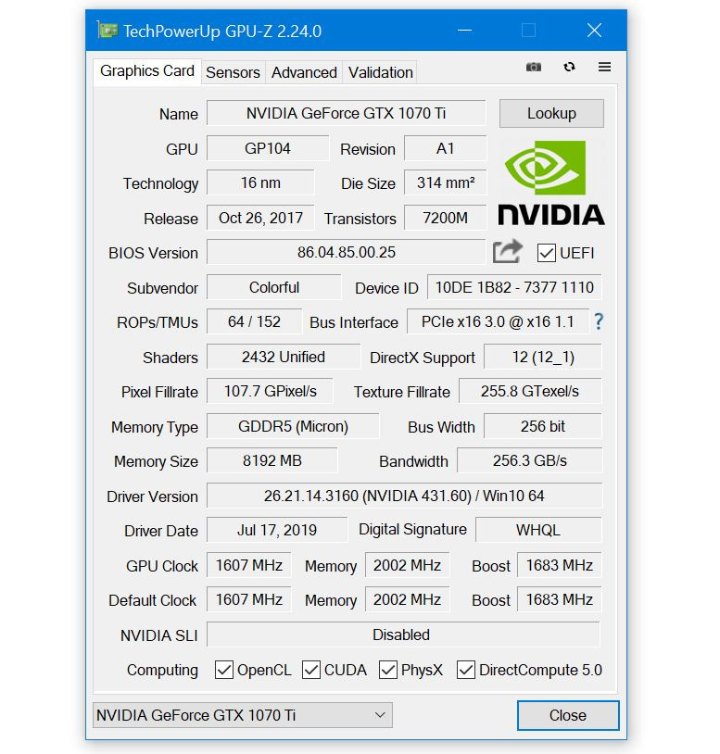720x754 pixels.
Task: Click the NVIDIA SLI field showing Disabled
Action: (x=404, y=635)
